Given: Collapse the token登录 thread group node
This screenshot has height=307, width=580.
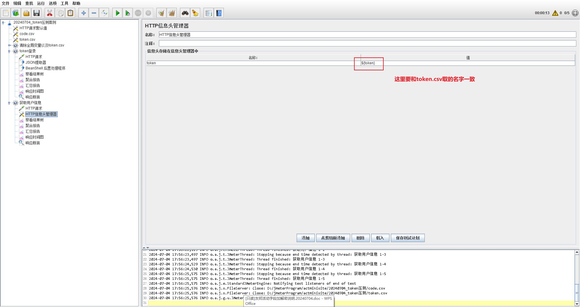Looking at the screenshot, I should (9, 51).
